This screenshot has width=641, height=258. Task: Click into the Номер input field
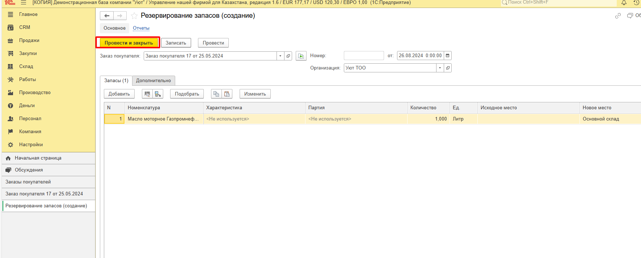click(363, 56)
